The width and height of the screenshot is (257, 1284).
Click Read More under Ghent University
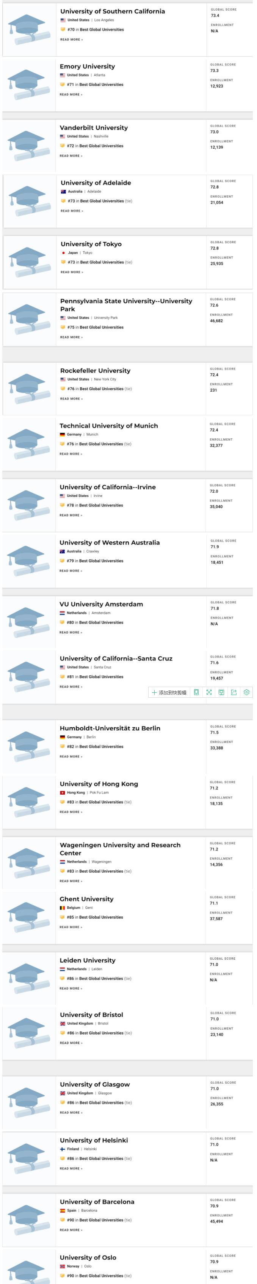(x=71, y=927)
